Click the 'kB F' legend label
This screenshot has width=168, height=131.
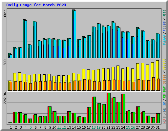[x=164, y=120]
